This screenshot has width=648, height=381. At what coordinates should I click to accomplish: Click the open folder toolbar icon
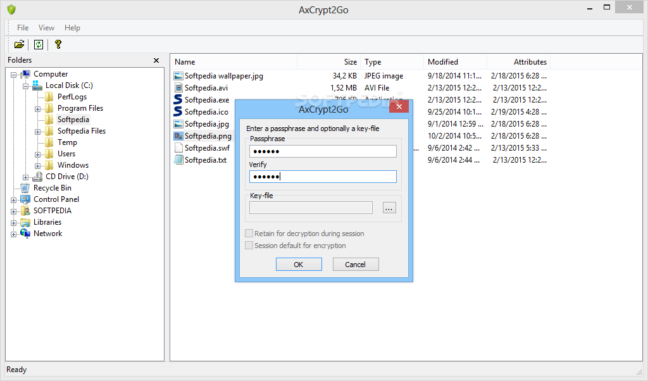click(19, 44)
